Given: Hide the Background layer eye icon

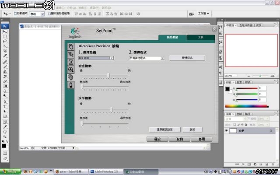Looking at the screenshot, I should tap(227, 130).
